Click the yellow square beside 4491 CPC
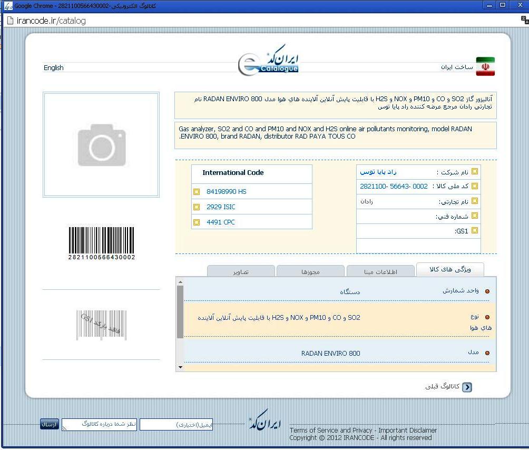 coord(197,222)
